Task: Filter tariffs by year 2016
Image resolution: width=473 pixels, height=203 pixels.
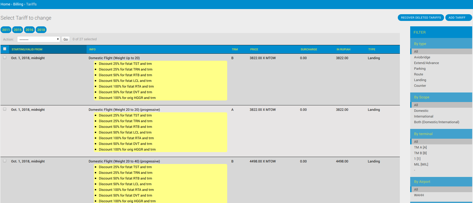Action: coord(29,30)
